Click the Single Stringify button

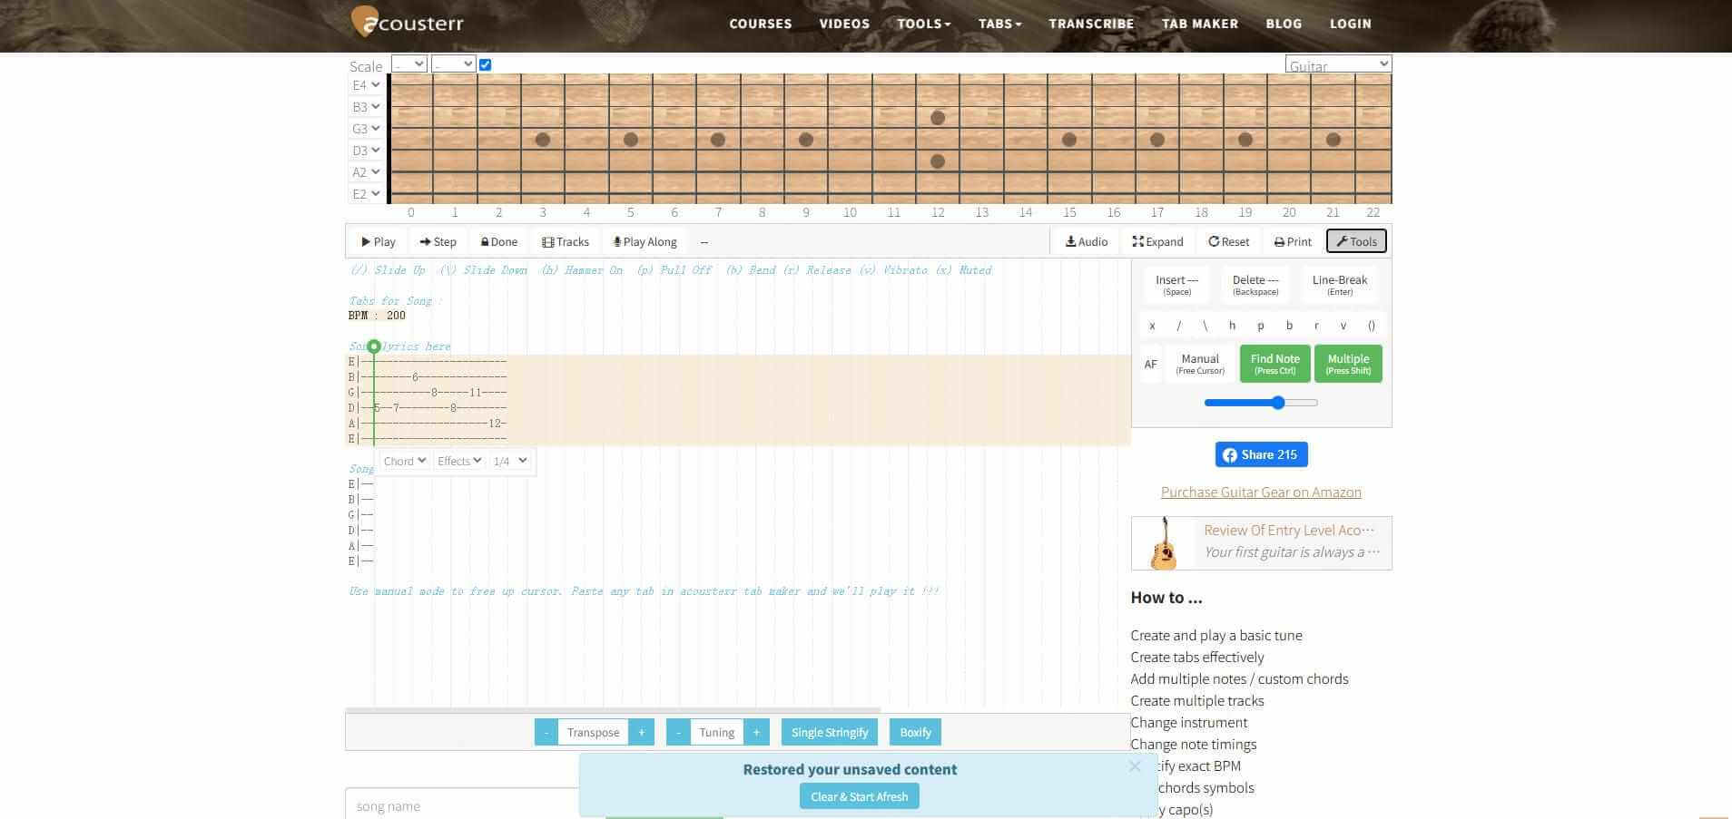click(829, 732)
